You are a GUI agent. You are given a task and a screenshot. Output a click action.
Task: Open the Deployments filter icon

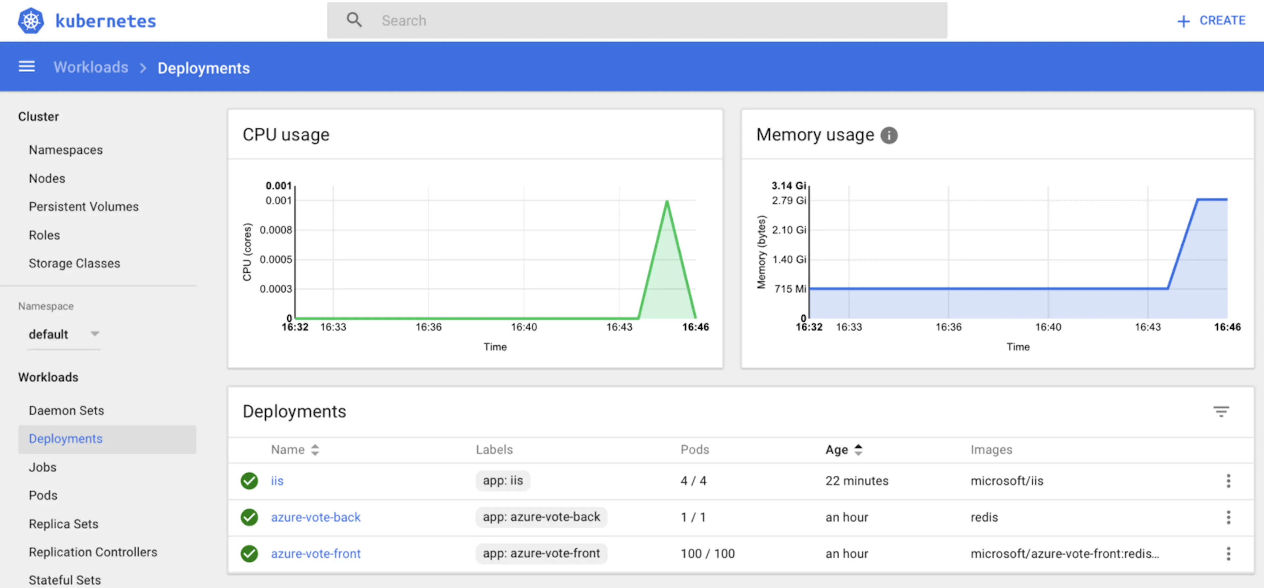click(1221, 411)
